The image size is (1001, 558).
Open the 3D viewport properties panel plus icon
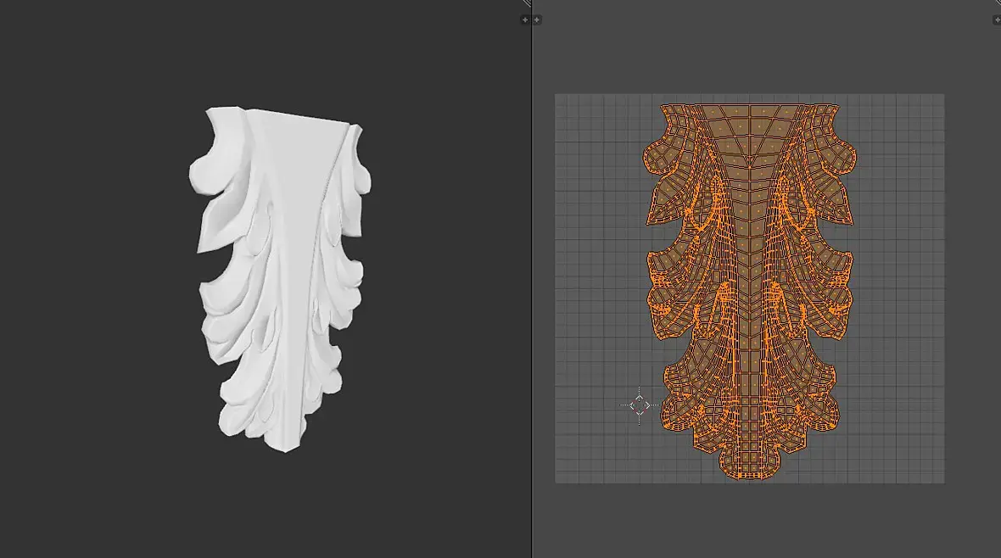coord(525,20)
